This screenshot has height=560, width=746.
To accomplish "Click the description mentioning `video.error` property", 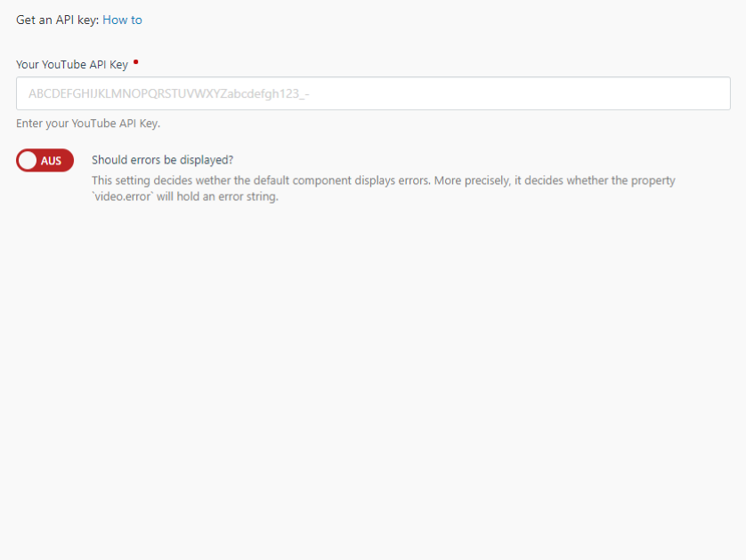I will [384, 188].
